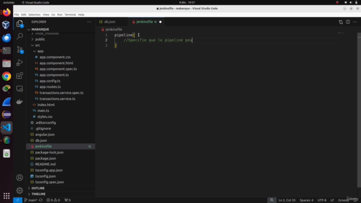Open Source Control view in activity bar

point(20,50)
